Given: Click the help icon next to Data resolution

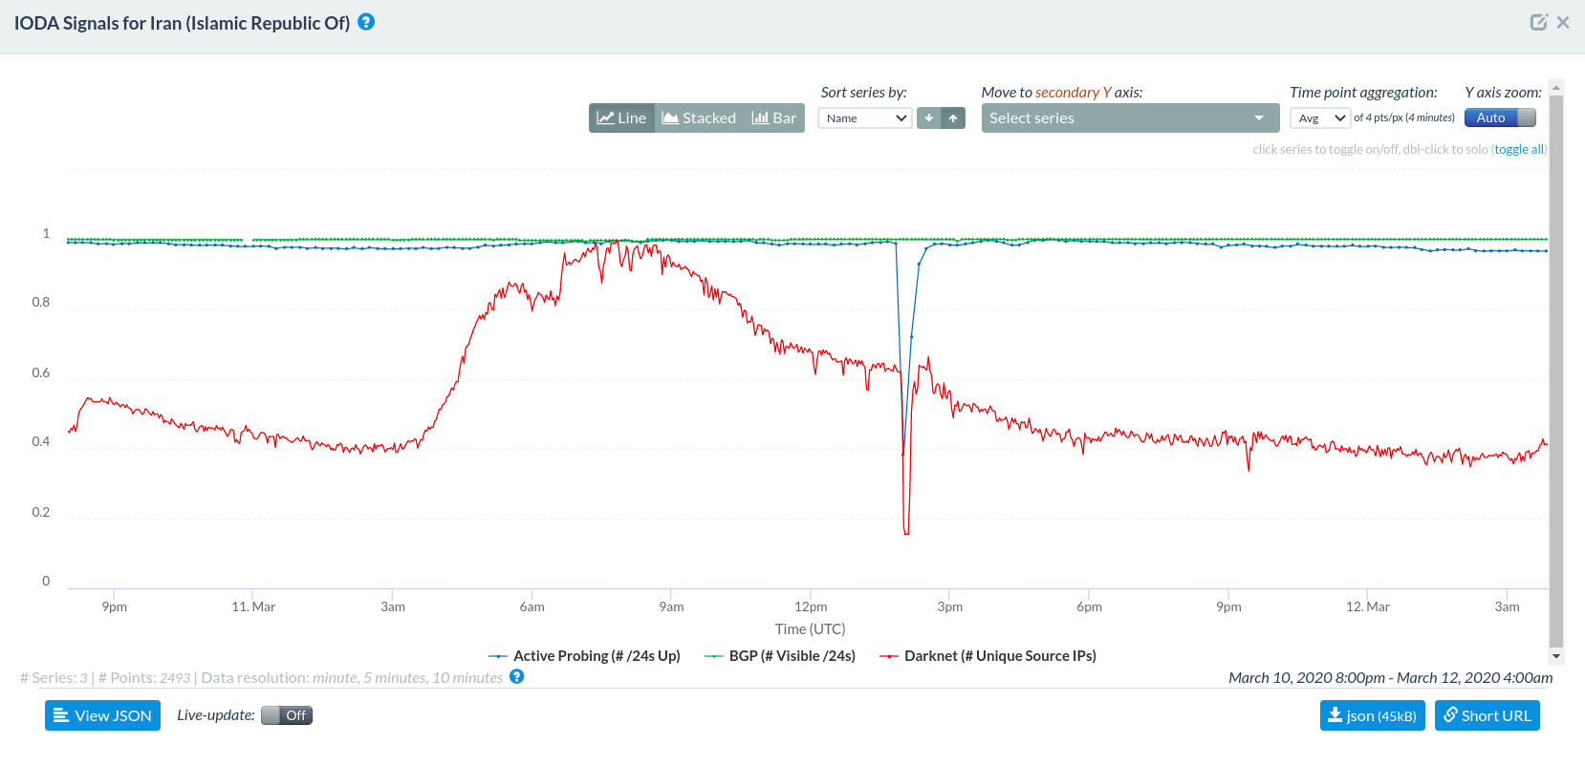Looking at the screenshot, I should 517,677.
